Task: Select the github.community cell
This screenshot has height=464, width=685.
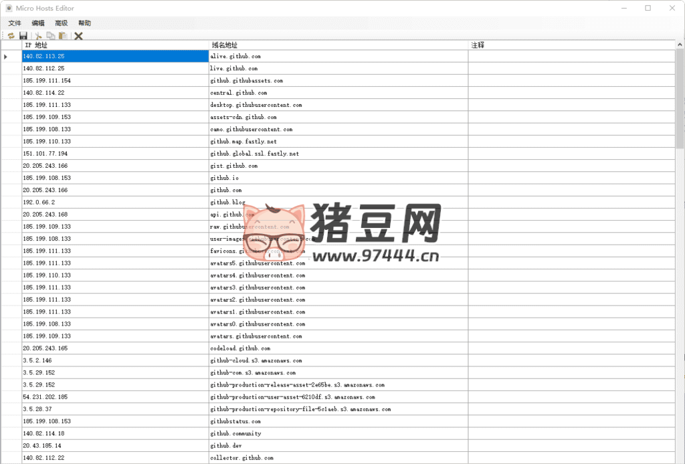Action: click(x=338, y=434)
